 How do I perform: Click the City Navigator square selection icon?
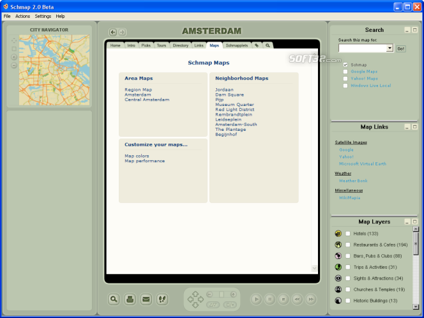[14, 49]
